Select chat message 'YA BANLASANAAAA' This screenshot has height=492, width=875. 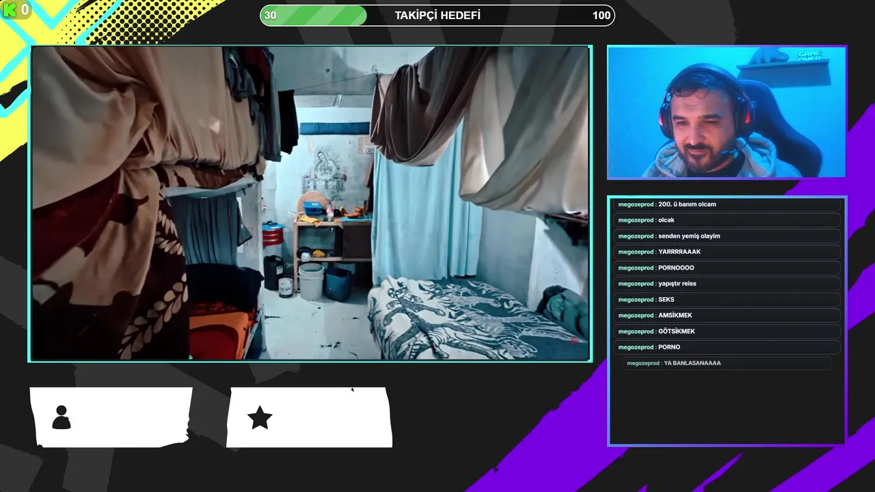(727, 363)
